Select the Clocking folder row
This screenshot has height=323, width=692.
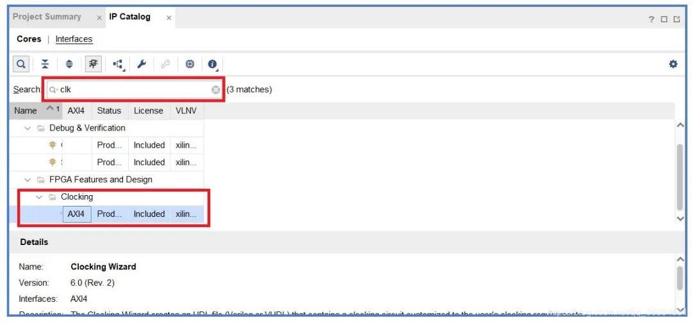(x=106, y=197)
